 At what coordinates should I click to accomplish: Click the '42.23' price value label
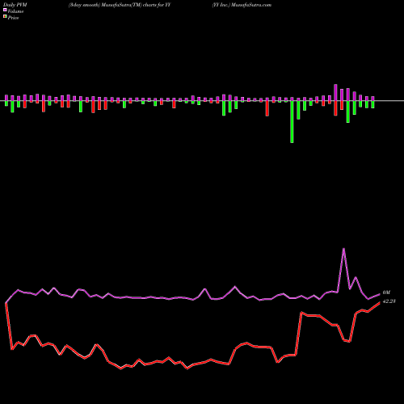pyautogui.click(x=389, y=301)
